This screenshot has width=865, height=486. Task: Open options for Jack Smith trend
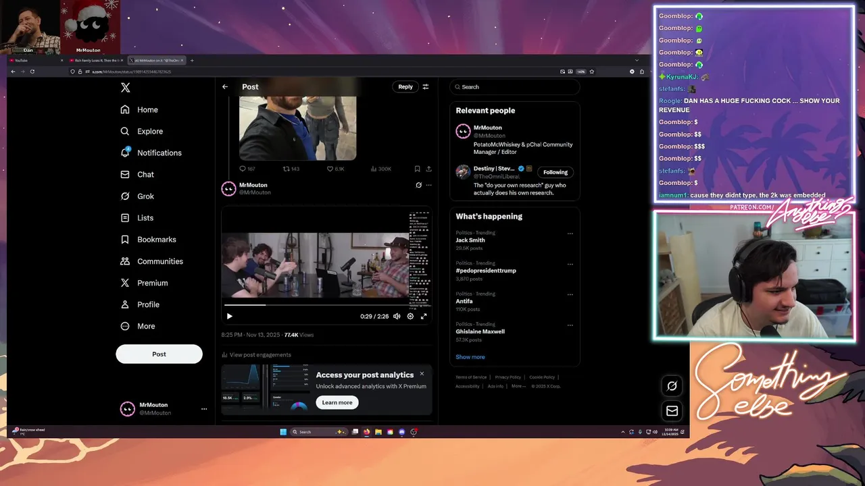coord(570,234)
